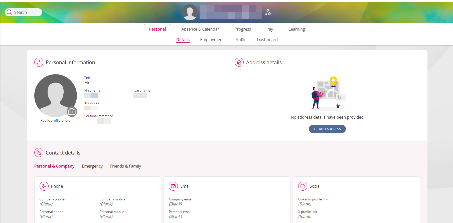Viewport: 453px width, 223px height.
Task: Go to the Learning tab
Action: pos(296,29)
